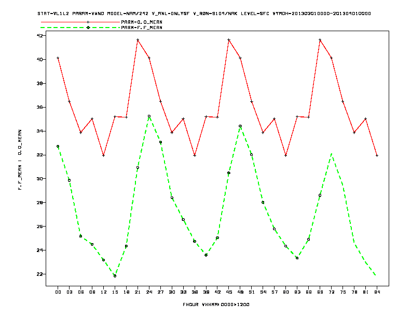Click x-axis tick label 12
The width and height of the screenshot is (411, 318).
click(104, 292)
